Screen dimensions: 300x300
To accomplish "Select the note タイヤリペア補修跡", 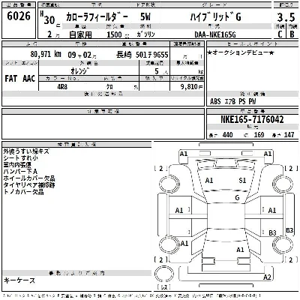I will pos(29,185).
